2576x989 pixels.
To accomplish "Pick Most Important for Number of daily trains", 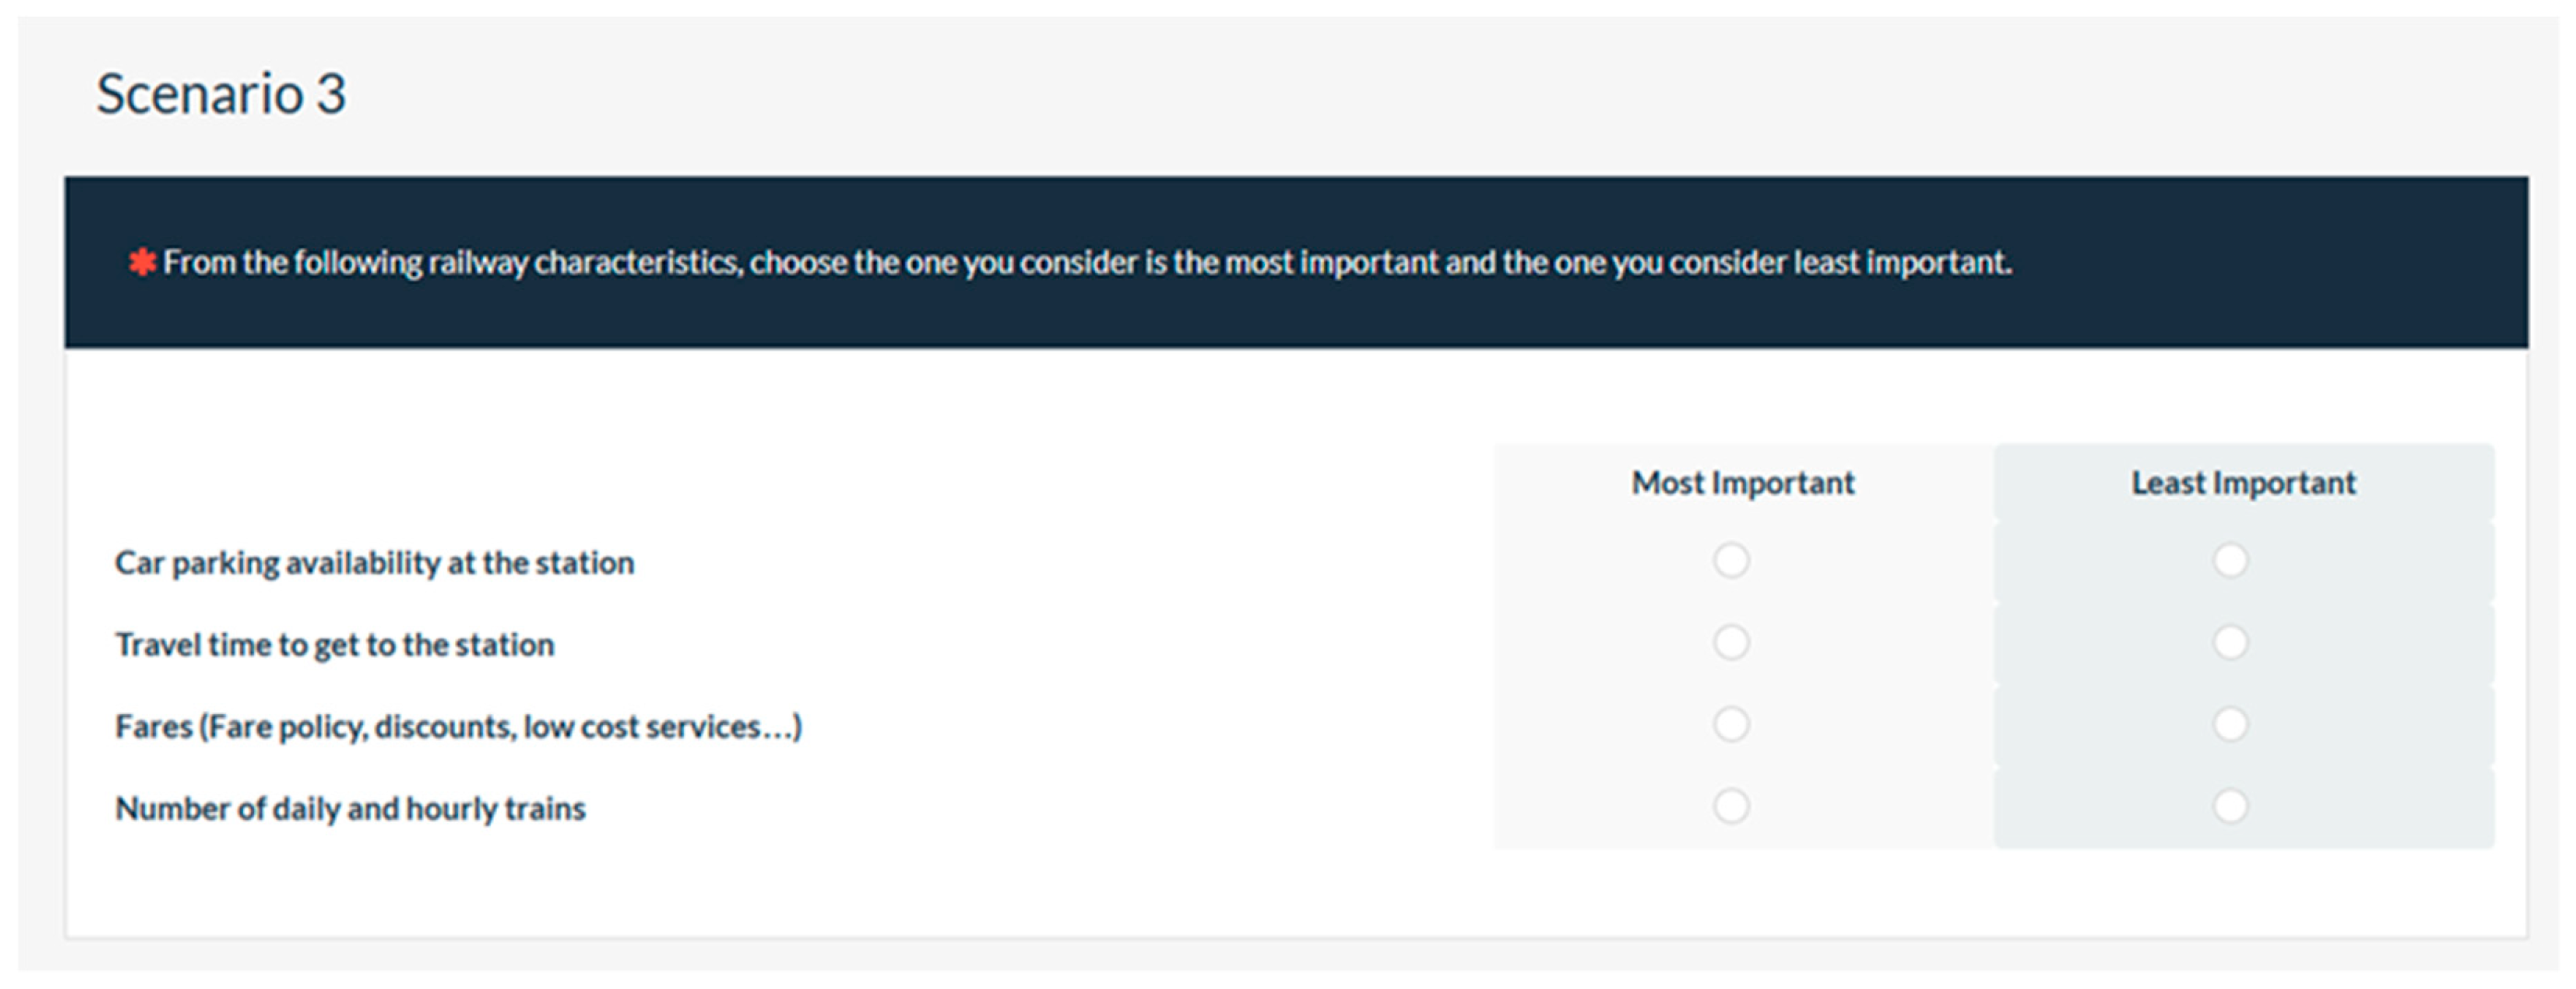I will pyautogui.click(x=1731, y=806).
